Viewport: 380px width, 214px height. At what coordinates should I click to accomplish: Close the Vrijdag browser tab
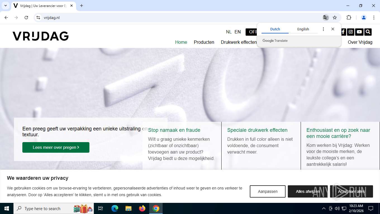(72, 6)
